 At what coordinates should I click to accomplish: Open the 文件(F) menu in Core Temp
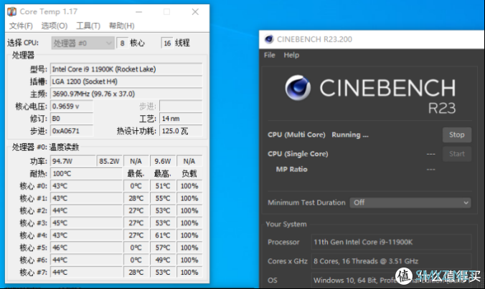(x=21, y=26)
